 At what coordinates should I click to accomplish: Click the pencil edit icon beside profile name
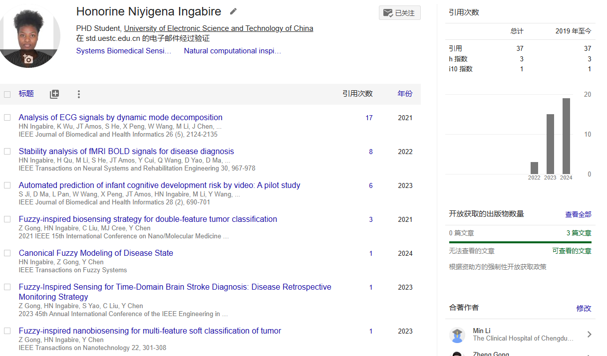(x=233, y=11)
